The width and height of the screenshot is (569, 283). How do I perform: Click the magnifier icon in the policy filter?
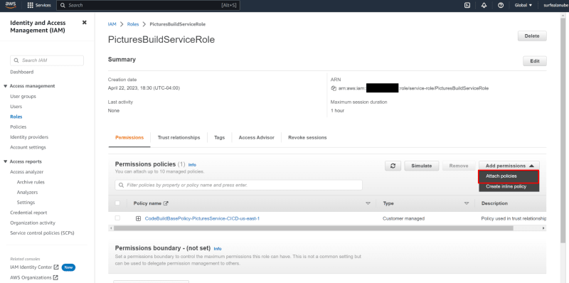(x=121, y=185)
